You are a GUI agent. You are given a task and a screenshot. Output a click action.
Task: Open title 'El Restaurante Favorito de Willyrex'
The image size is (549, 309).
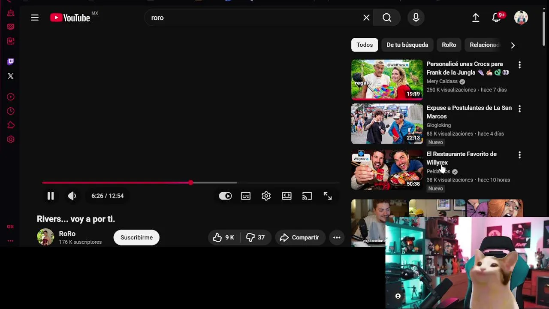[462, 158]
